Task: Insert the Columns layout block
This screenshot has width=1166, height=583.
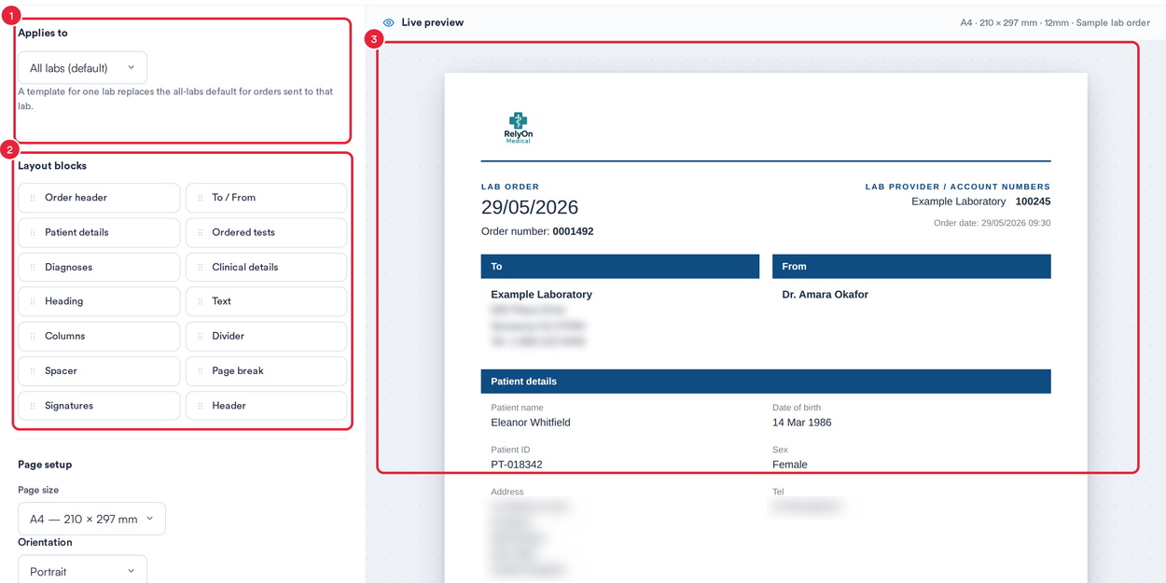Action: click(x=99, y=336)
